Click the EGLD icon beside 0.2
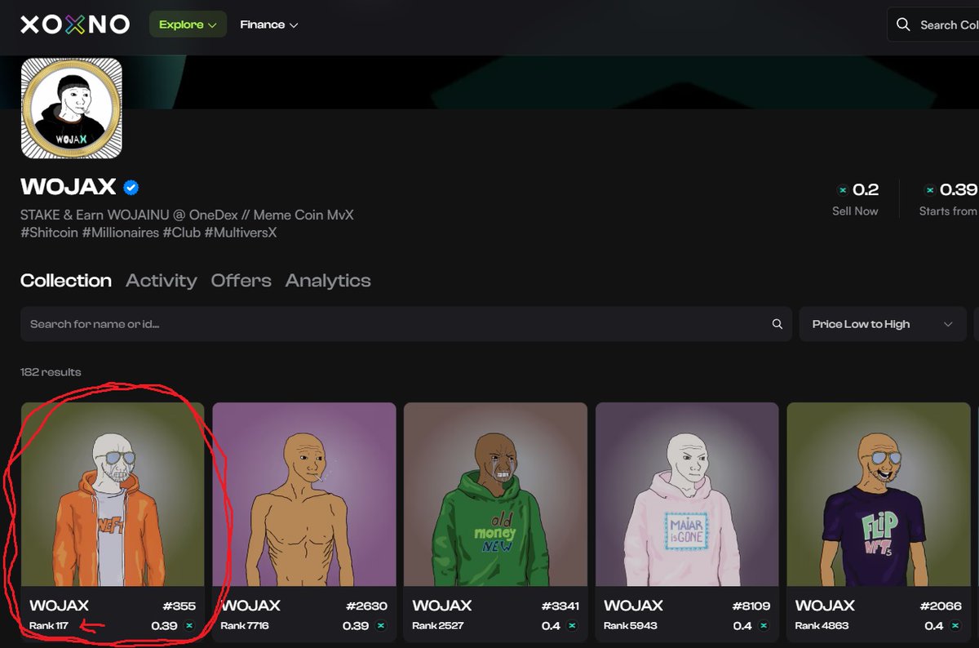Image resolution: width=979 pixels, height=648 pixels. click(x=843, y=190)
